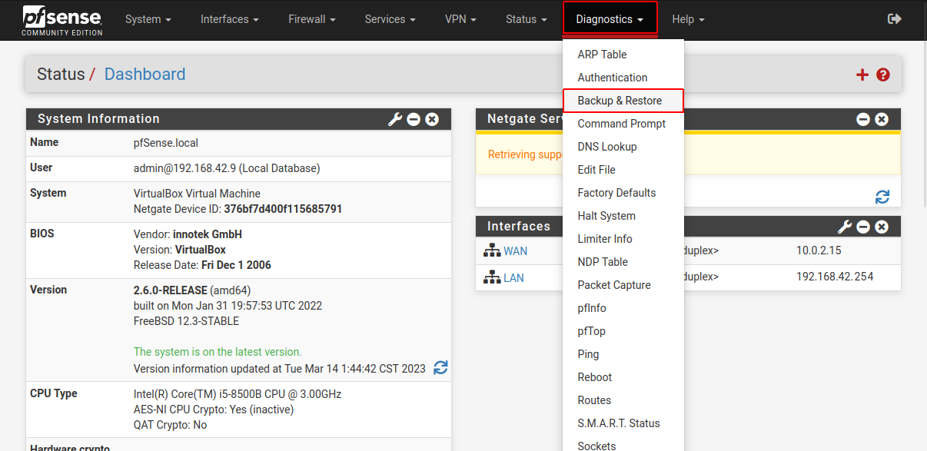Minimize the System Information widget

pos(414,119)
